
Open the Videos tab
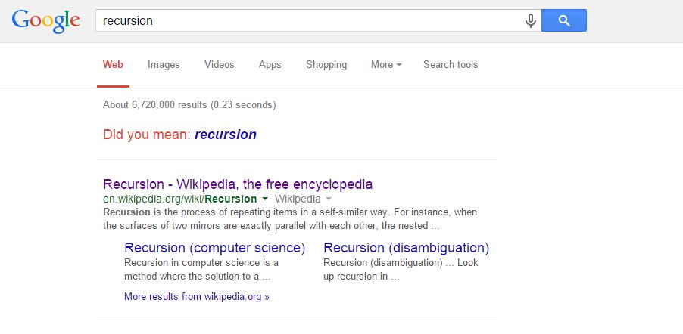(x=219, y=65)
